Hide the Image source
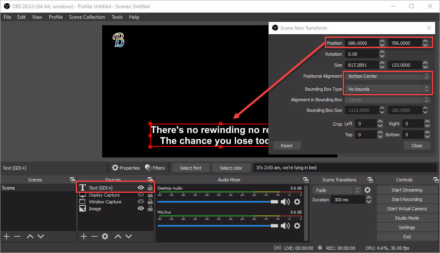The width and height of the screenshot is (440, 253). [141, 208]
